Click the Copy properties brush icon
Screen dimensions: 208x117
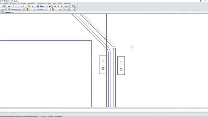click(27, 6)
